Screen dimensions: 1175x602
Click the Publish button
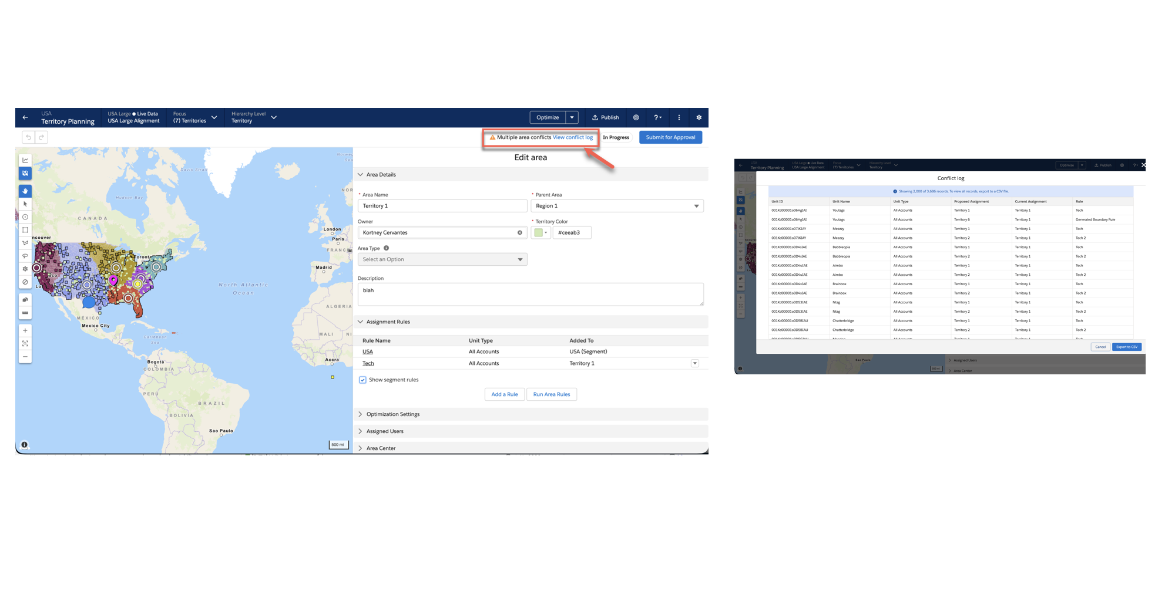coord(606,117)
